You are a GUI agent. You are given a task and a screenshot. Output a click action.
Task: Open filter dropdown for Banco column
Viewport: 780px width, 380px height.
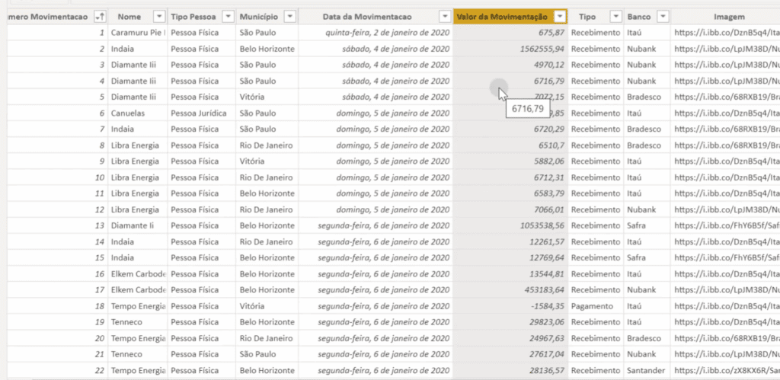click(x=663, y=17)
